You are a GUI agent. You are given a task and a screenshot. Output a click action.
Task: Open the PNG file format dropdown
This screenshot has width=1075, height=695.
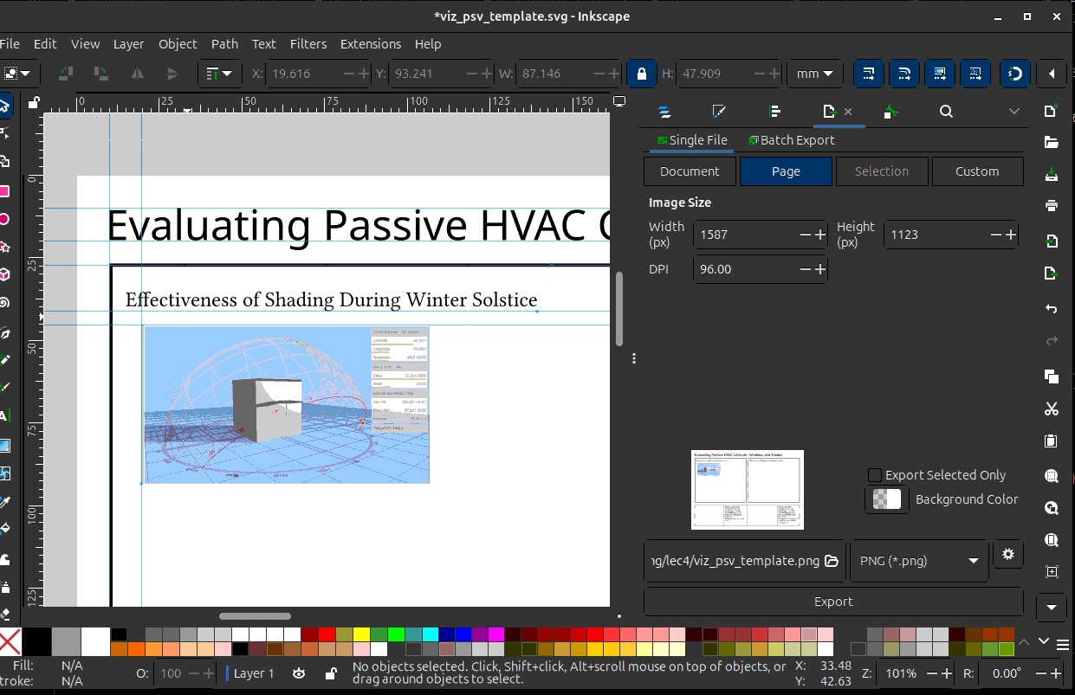(x=918, y=561)
